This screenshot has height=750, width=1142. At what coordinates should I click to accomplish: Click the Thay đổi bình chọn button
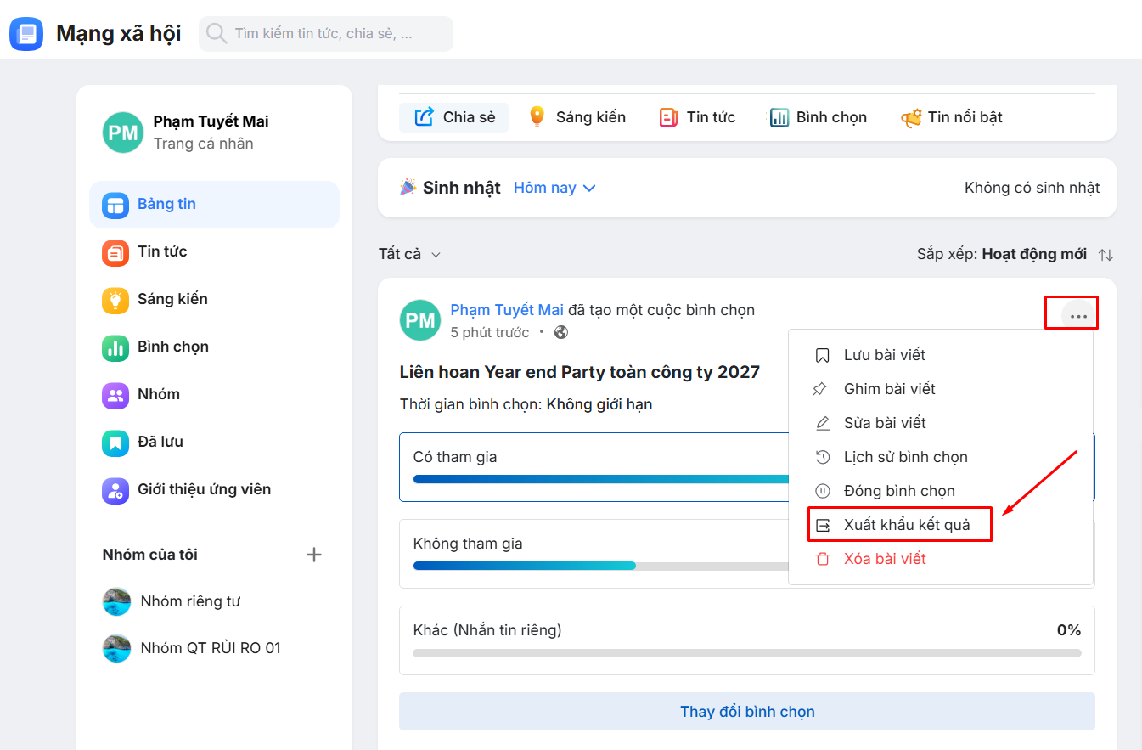(746, 712)
